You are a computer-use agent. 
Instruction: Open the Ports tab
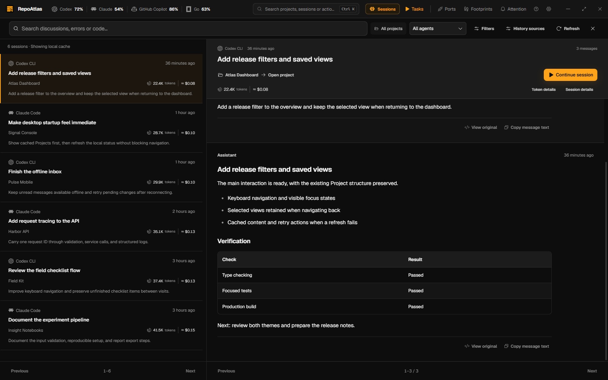click(446, 9)
